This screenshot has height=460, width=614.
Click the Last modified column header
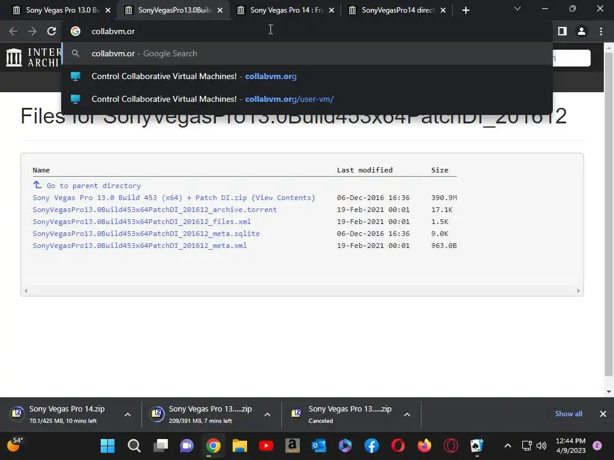[365, 170]
